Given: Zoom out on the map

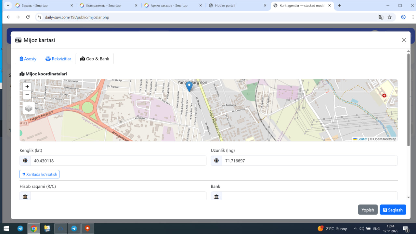Looking at the screenshot, I should (x=27, y=95).
